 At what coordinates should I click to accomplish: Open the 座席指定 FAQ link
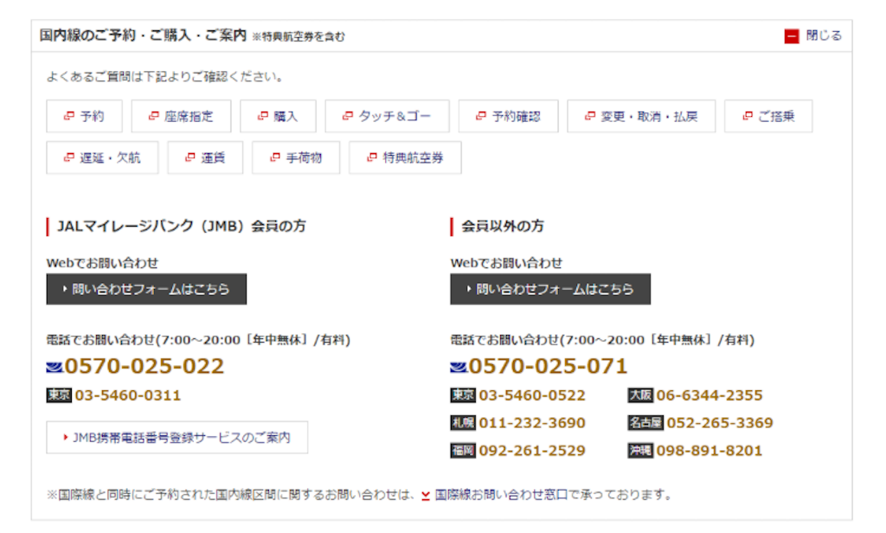[182, 117]
